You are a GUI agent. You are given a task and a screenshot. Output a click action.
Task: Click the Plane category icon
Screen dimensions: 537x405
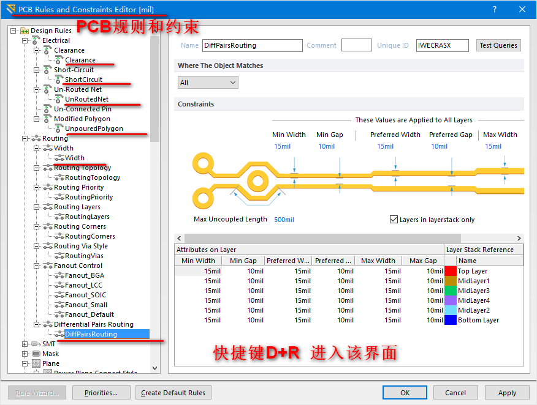tap(36, 363)
